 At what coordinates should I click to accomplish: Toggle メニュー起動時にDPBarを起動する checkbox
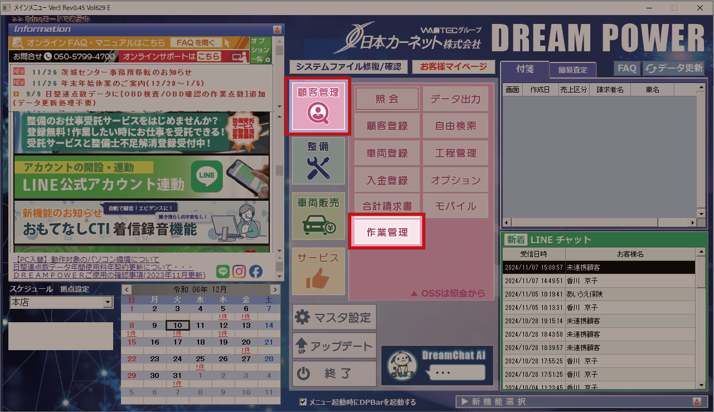(303, 401)
